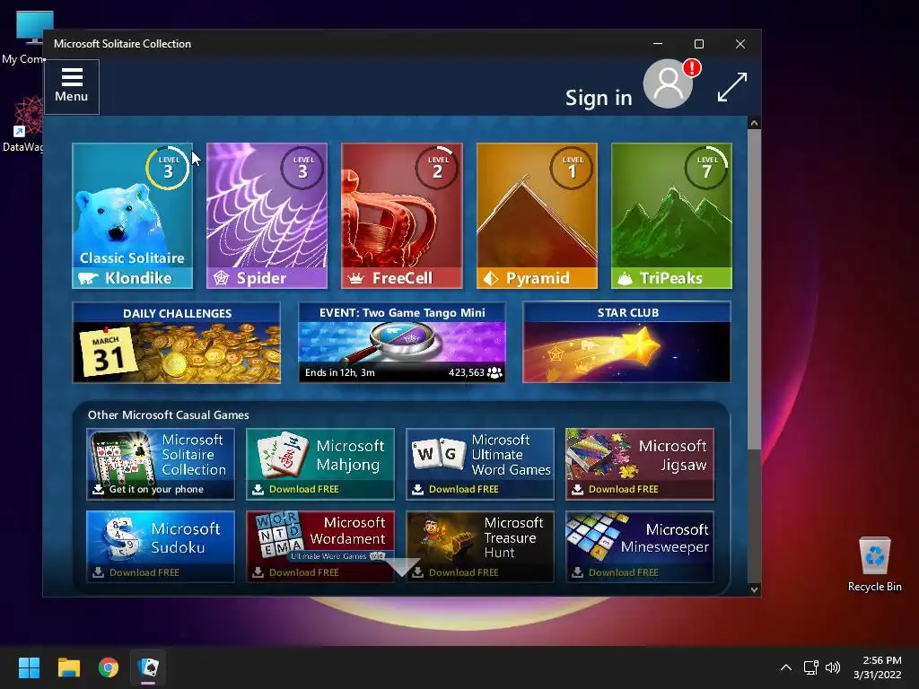The image size is (919, 689).
Task: Open Google Chrome from the taskbar
Action: (109, 667)
